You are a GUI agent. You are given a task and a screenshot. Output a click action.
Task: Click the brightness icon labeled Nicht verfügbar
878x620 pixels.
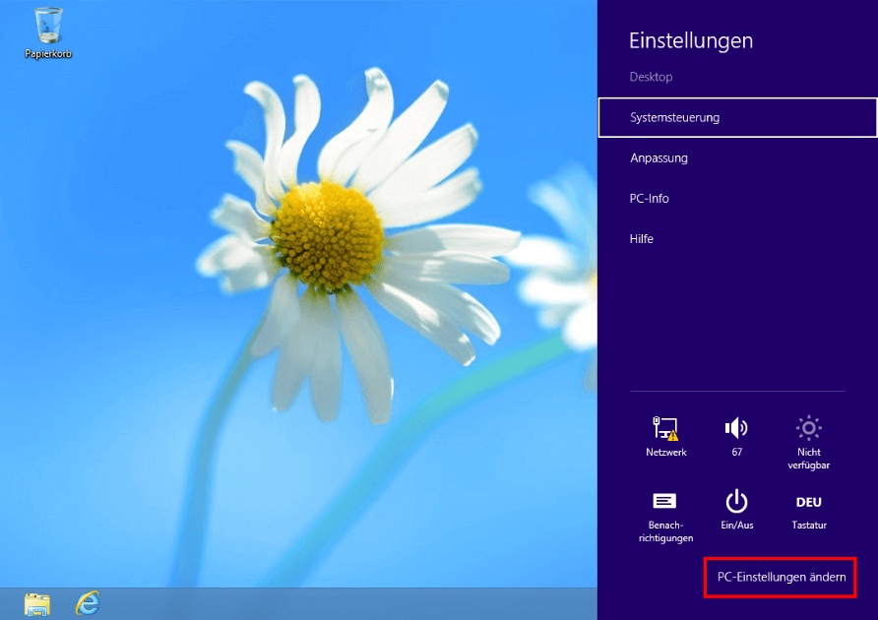pyautogui.click(x=808, y=441)
